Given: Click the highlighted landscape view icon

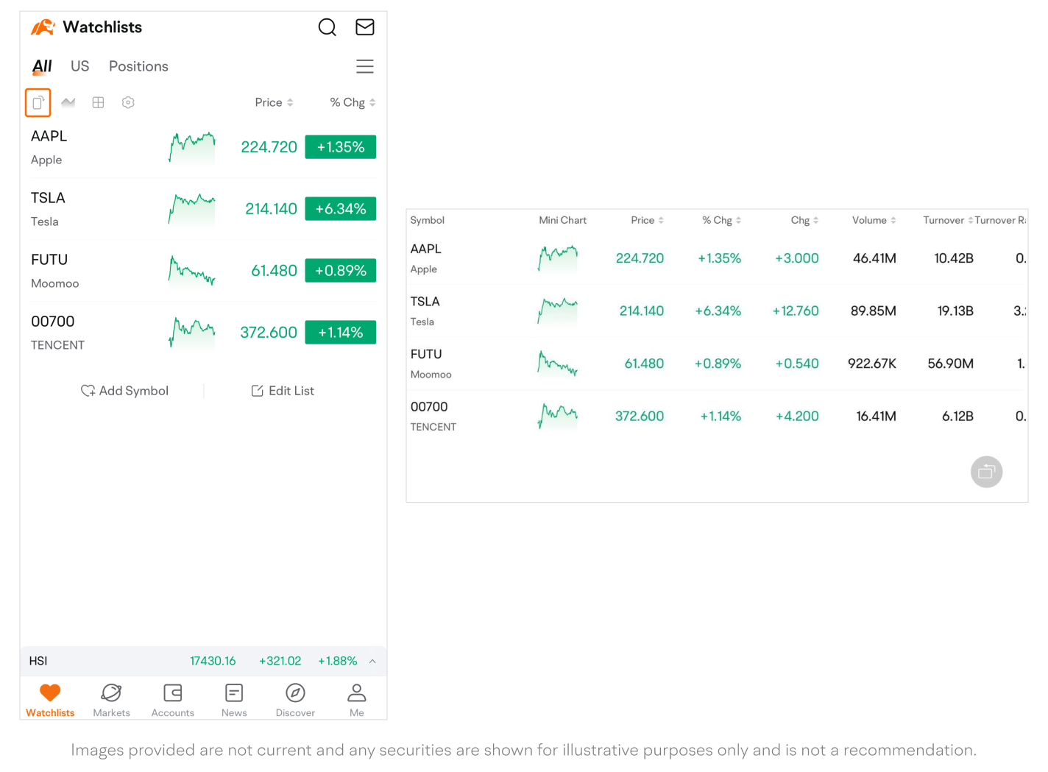Looking at the screenshot, I should (38, 103).
